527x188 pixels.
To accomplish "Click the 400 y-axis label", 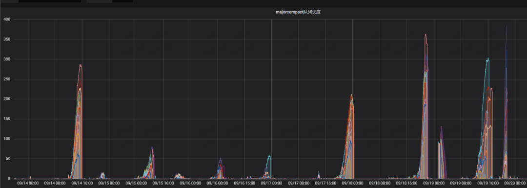I will [7, 19].
